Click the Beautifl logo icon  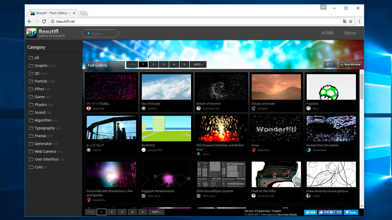point(31,33)
